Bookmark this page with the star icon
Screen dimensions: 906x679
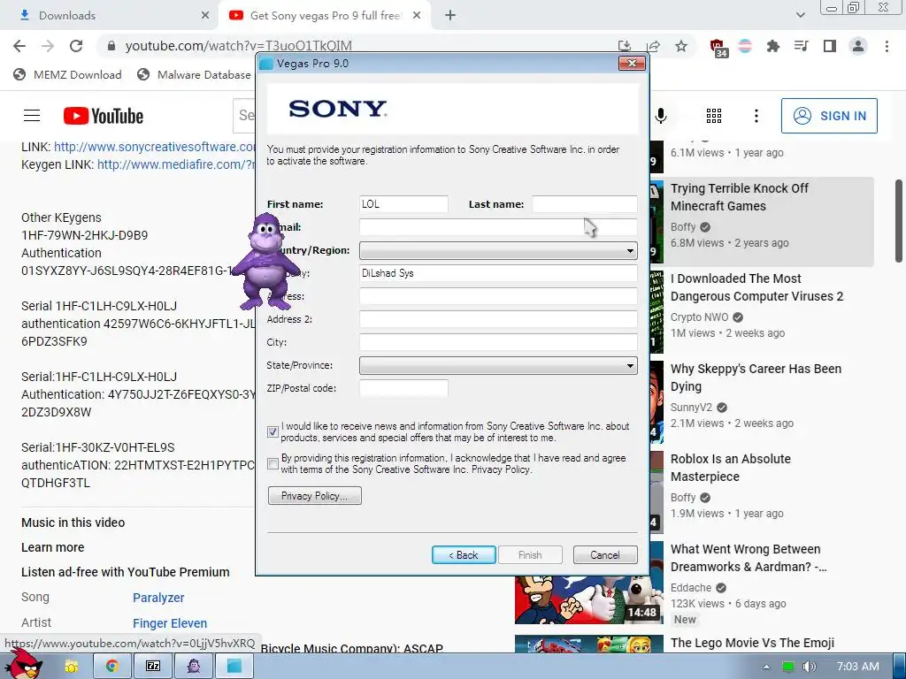coord(681,46)
